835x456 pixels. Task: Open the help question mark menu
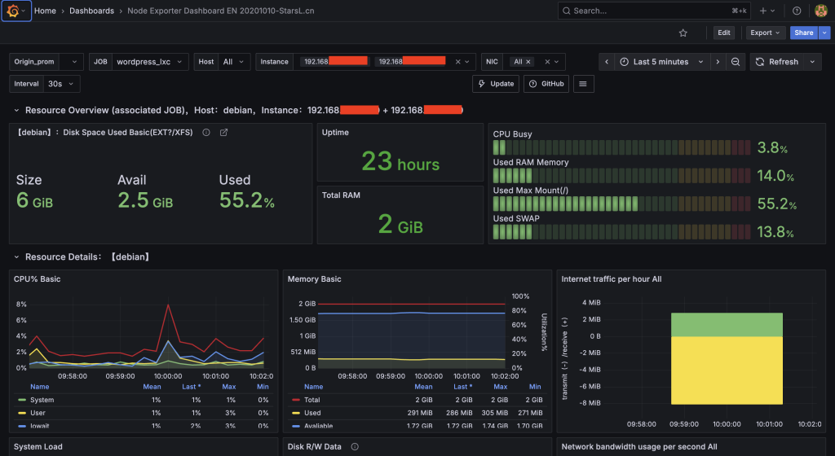(x=797, y=11)
